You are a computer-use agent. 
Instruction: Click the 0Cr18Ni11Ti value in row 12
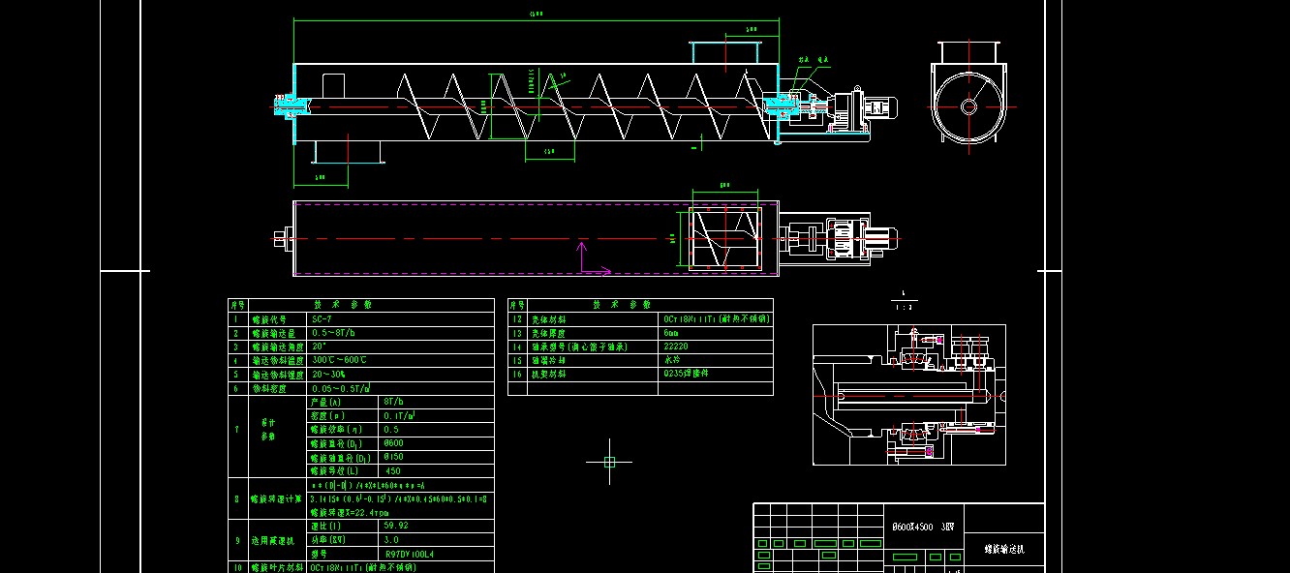pyautogui.click(x=717, y=317)
